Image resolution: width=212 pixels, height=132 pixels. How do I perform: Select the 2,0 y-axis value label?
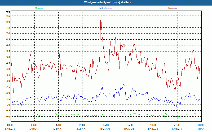point(8,93)
